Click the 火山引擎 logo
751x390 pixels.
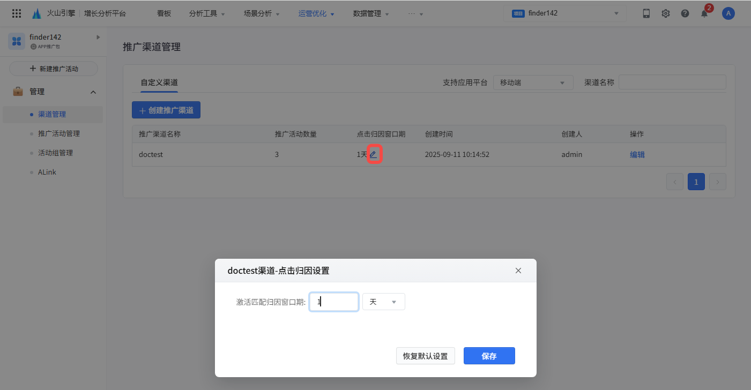coord(53,13)
